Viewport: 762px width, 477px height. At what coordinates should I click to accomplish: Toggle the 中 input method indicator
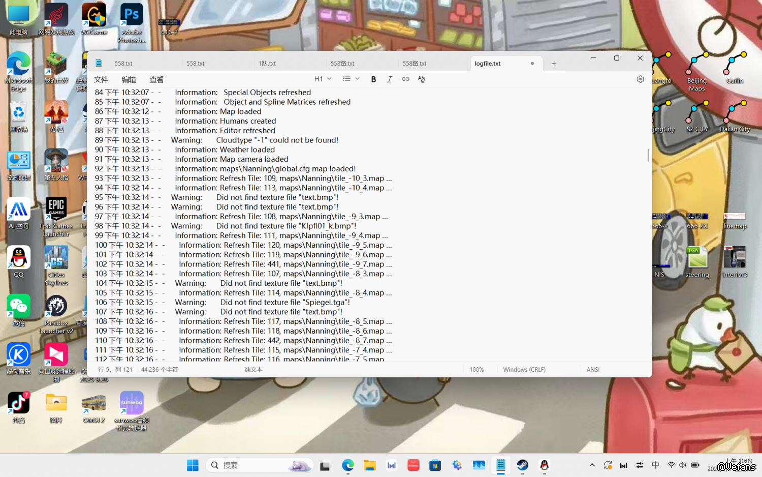[x=655, y=465]
